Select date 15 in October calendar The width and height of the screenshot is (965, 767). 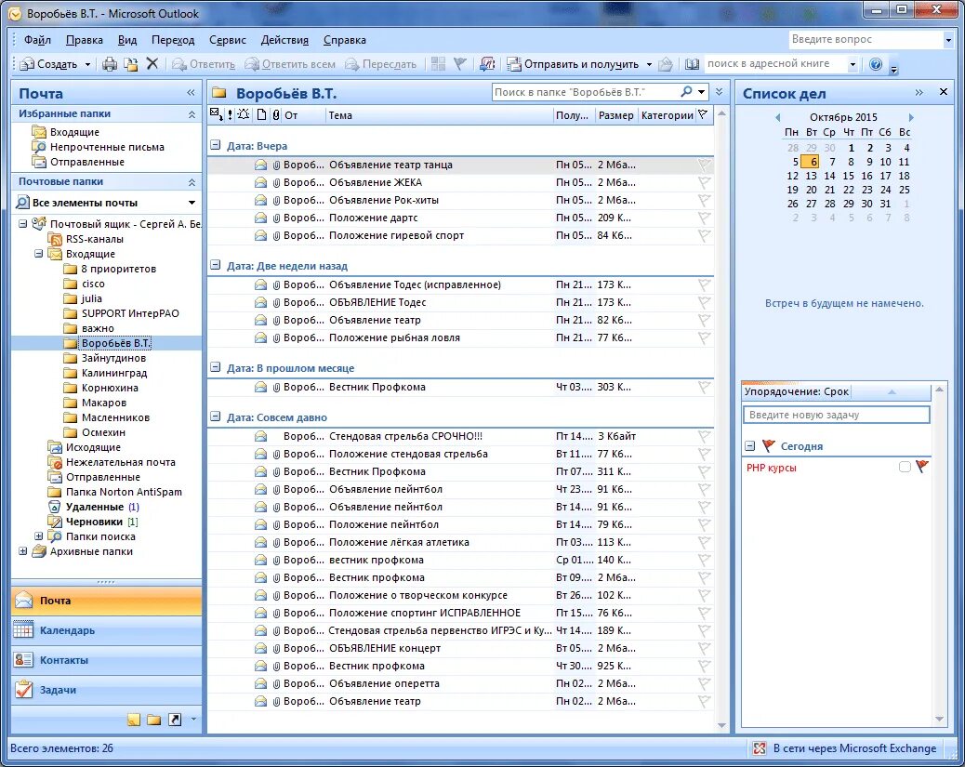click(x=848, y=176)
